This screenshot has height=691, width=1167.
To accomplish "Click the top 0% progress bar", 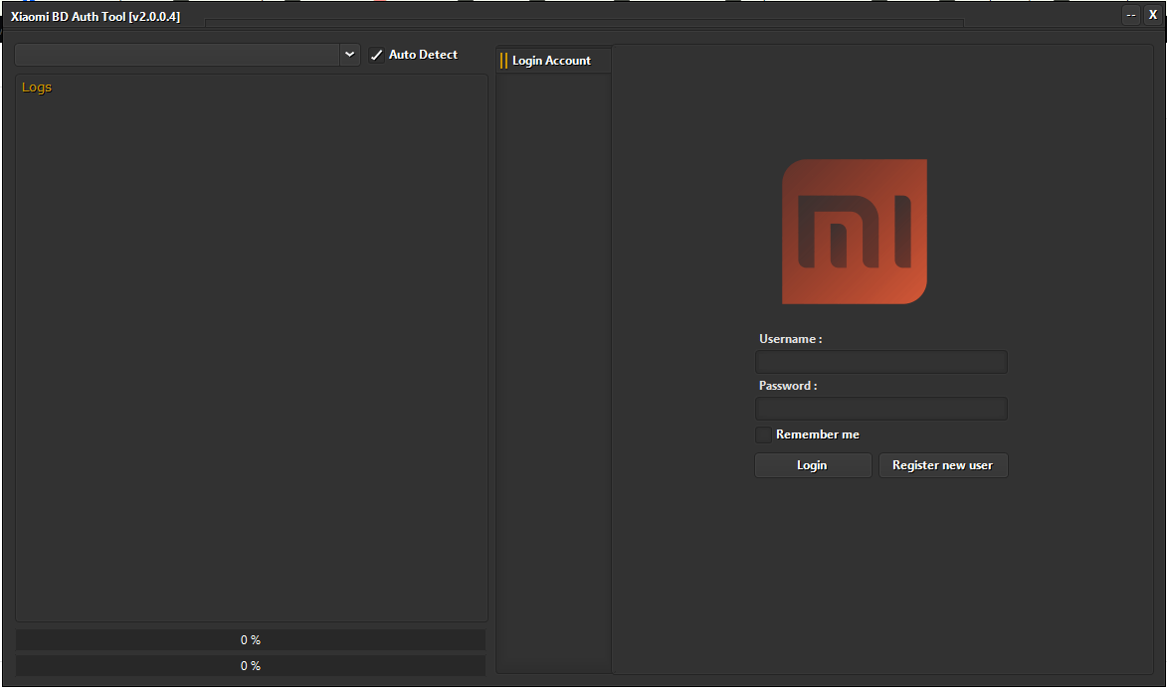I will tap(249, 639).
